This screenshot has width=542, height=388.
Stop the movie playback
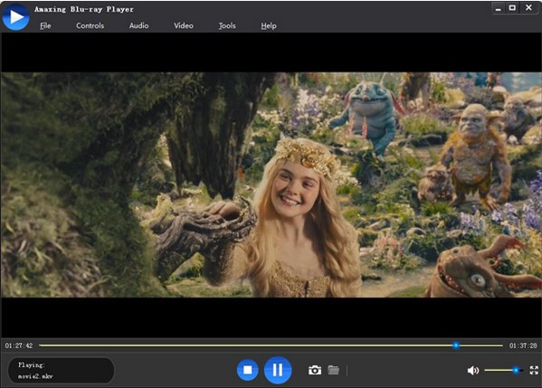click(248, 370)
